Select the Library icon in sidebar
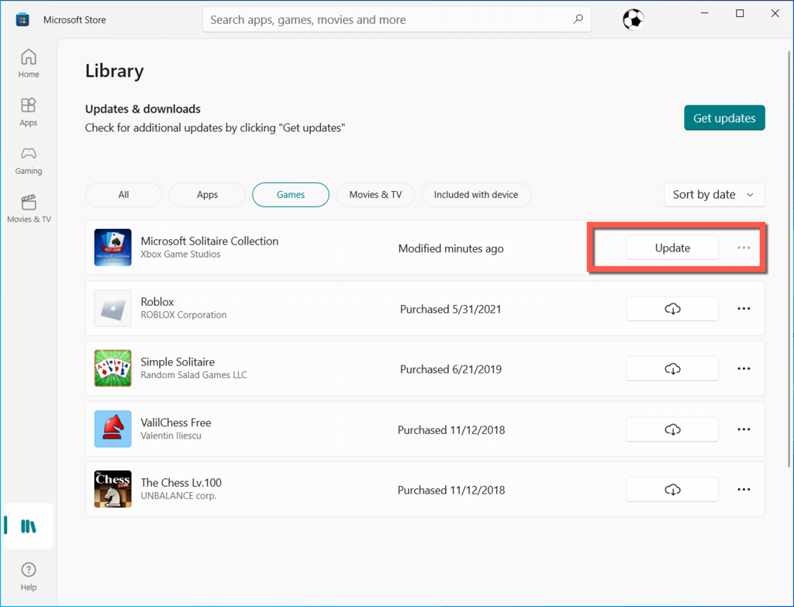Screen dimensions: 794x607 [x=29, y=526]
